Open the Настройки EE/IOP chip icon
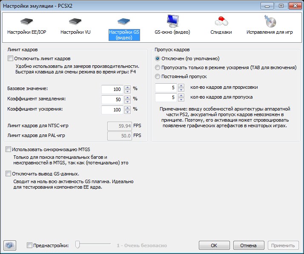Image resolution: width=304 pixels, height=254 pixels. point(27,21)
